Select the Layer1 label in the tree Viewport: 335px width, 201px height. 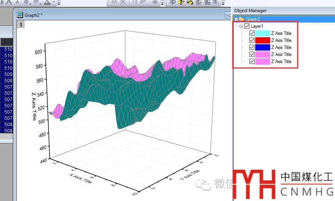pos(257,26)
